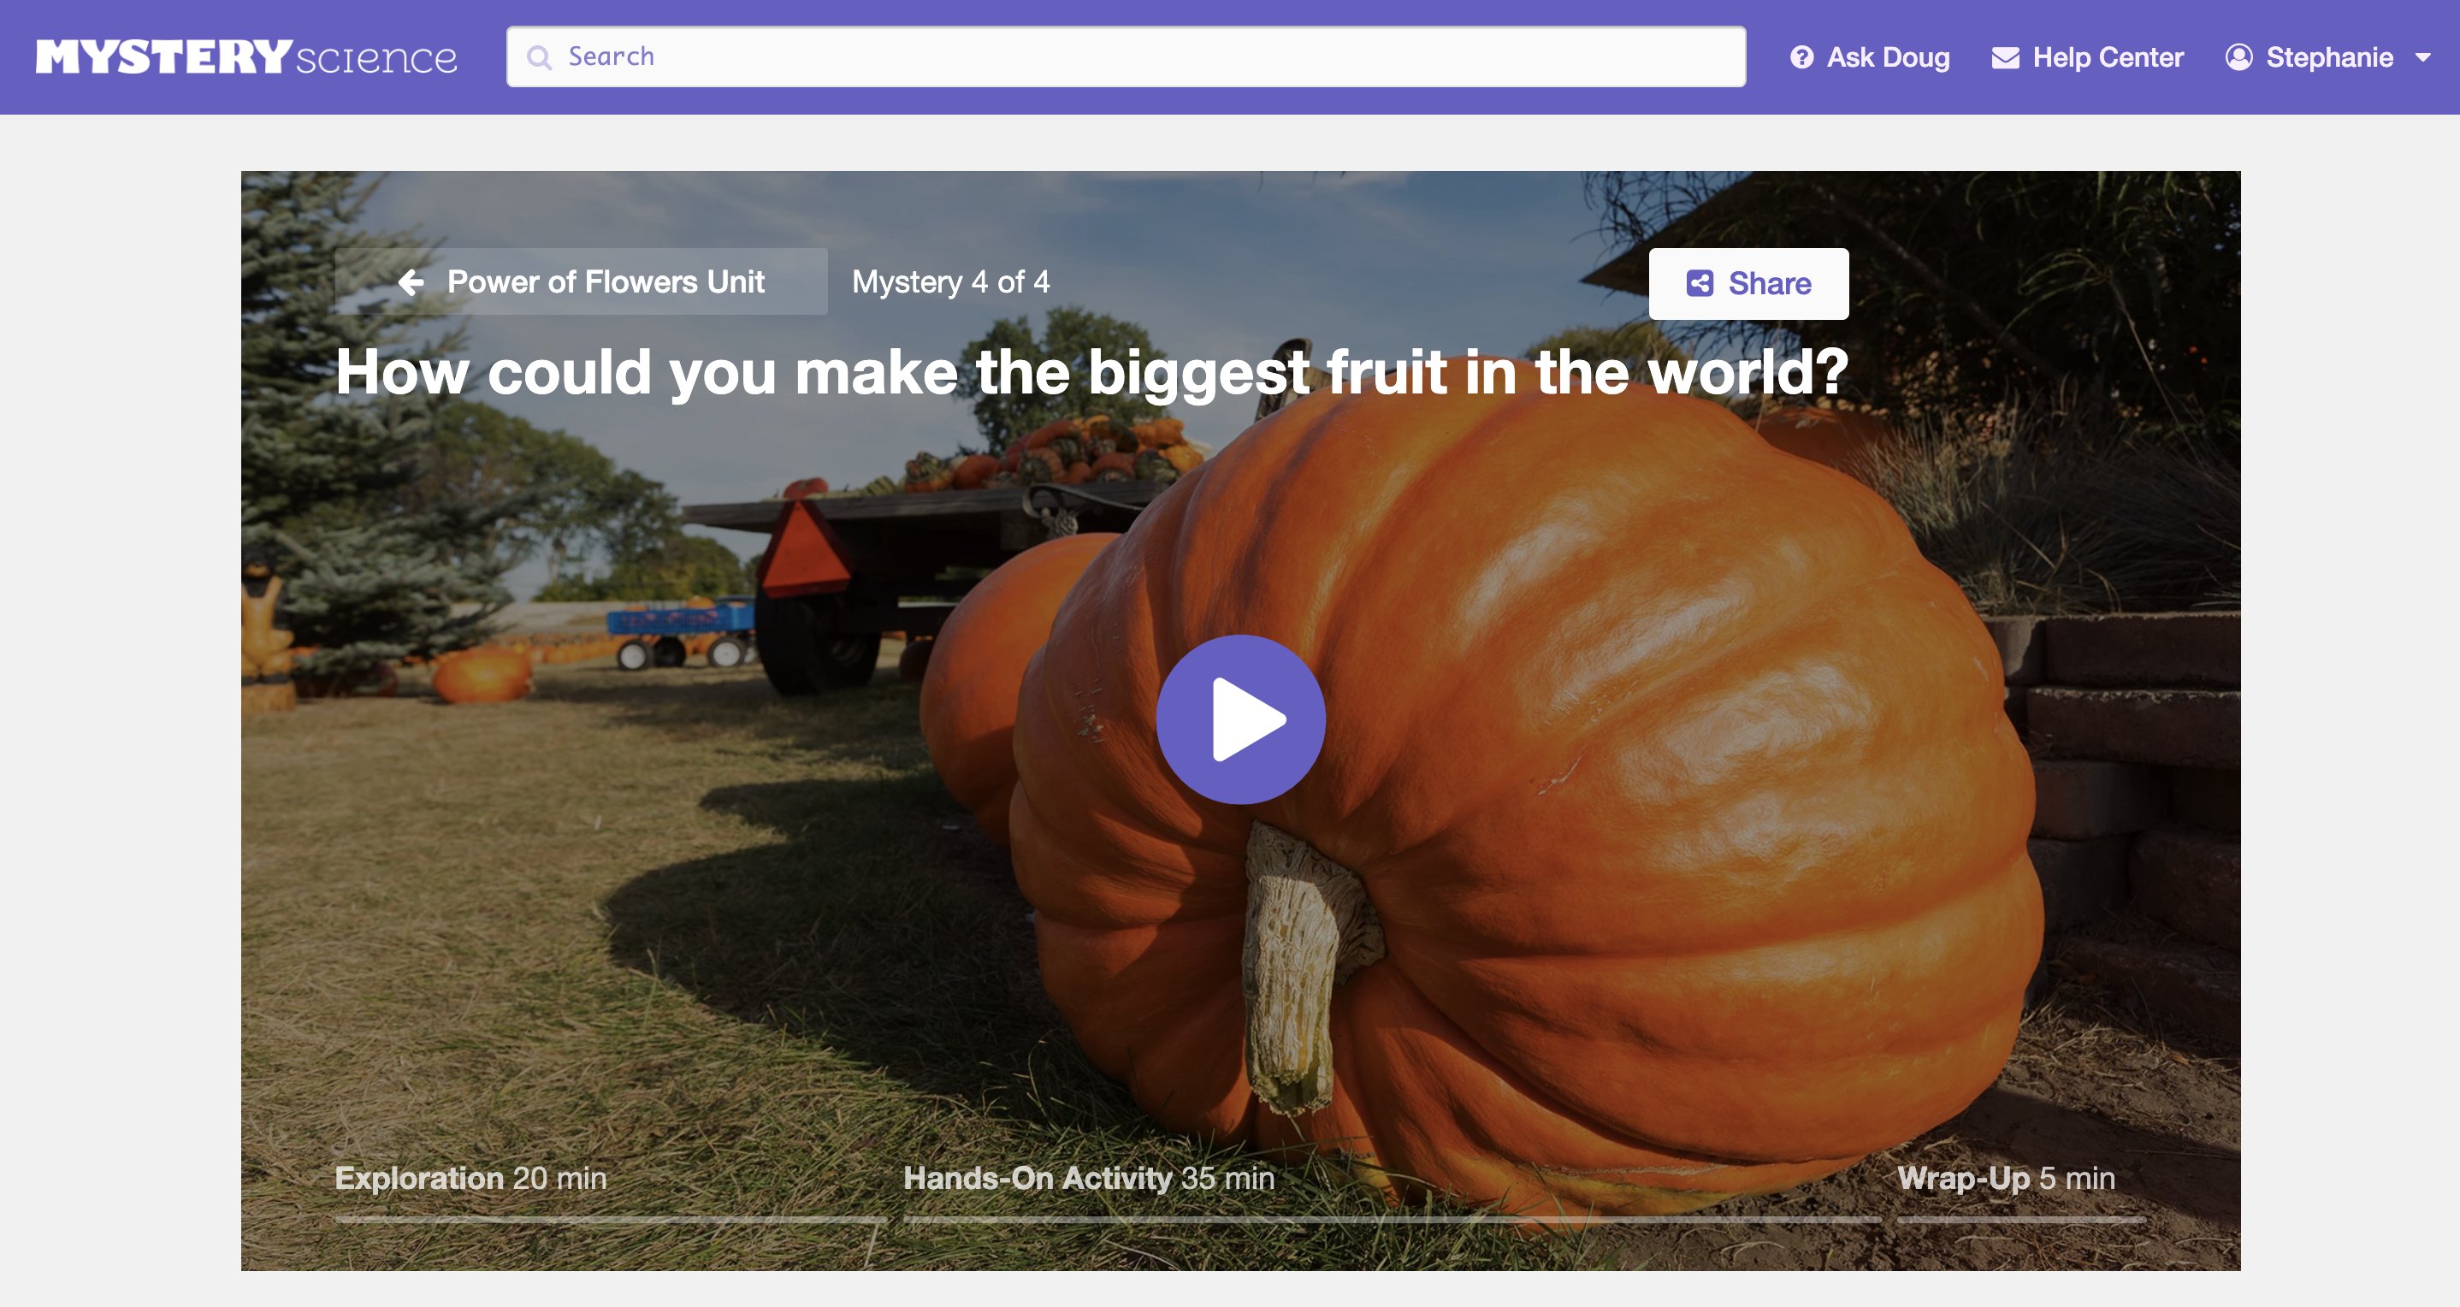Click the Help Center envelope icon
The height and width of the screenshot is (1307, 2460).
click(2004, 57)
